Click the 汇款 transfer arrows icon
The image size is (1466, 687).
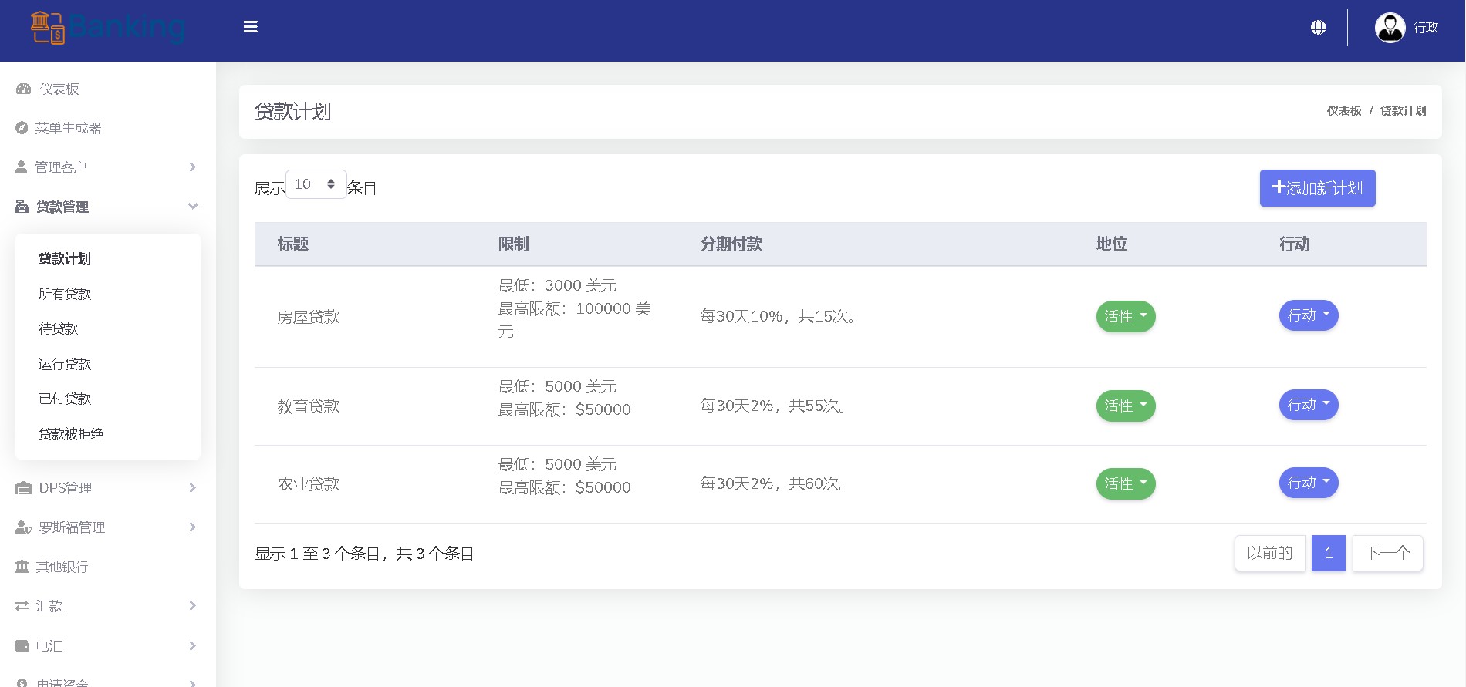[x=22, y=606]
